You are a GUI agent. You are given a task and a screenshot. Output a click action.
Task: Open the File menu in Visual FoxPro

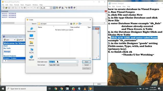pyautogui.click(x=3, y=5)
